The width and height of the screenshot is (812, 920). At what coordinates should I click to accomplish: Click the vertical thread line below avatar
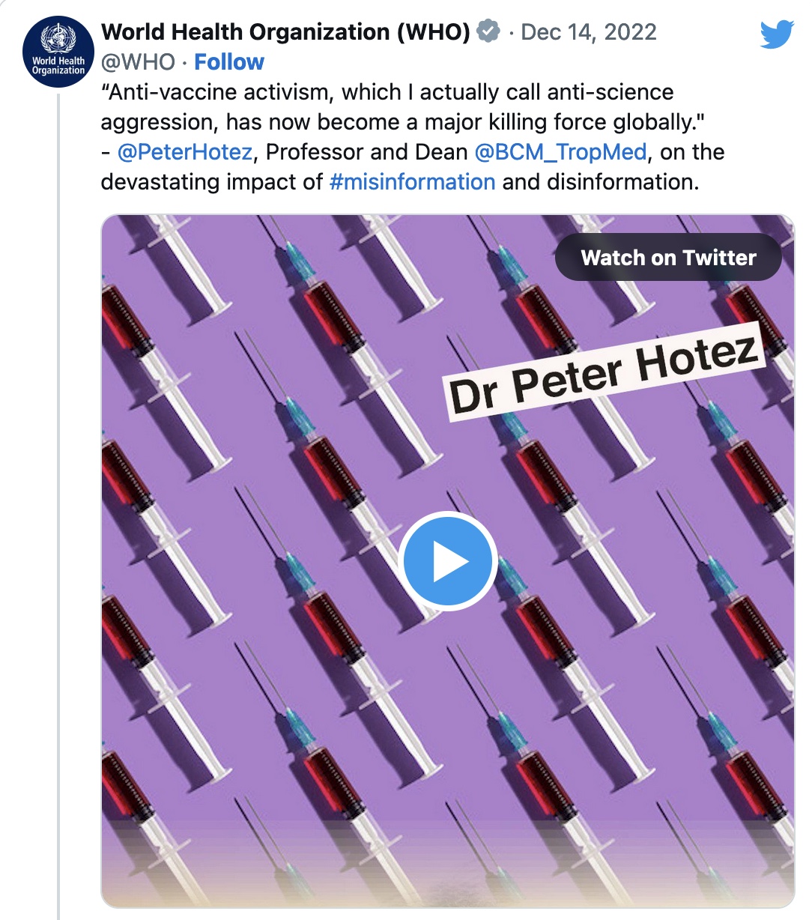coord(58,524)
